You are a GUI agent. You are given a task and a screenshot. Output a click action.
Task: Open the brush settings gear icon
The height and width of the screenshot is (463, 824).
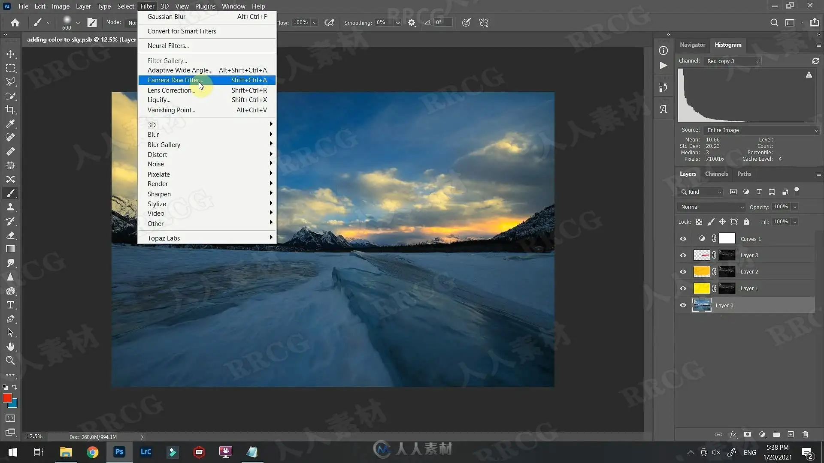412,23
